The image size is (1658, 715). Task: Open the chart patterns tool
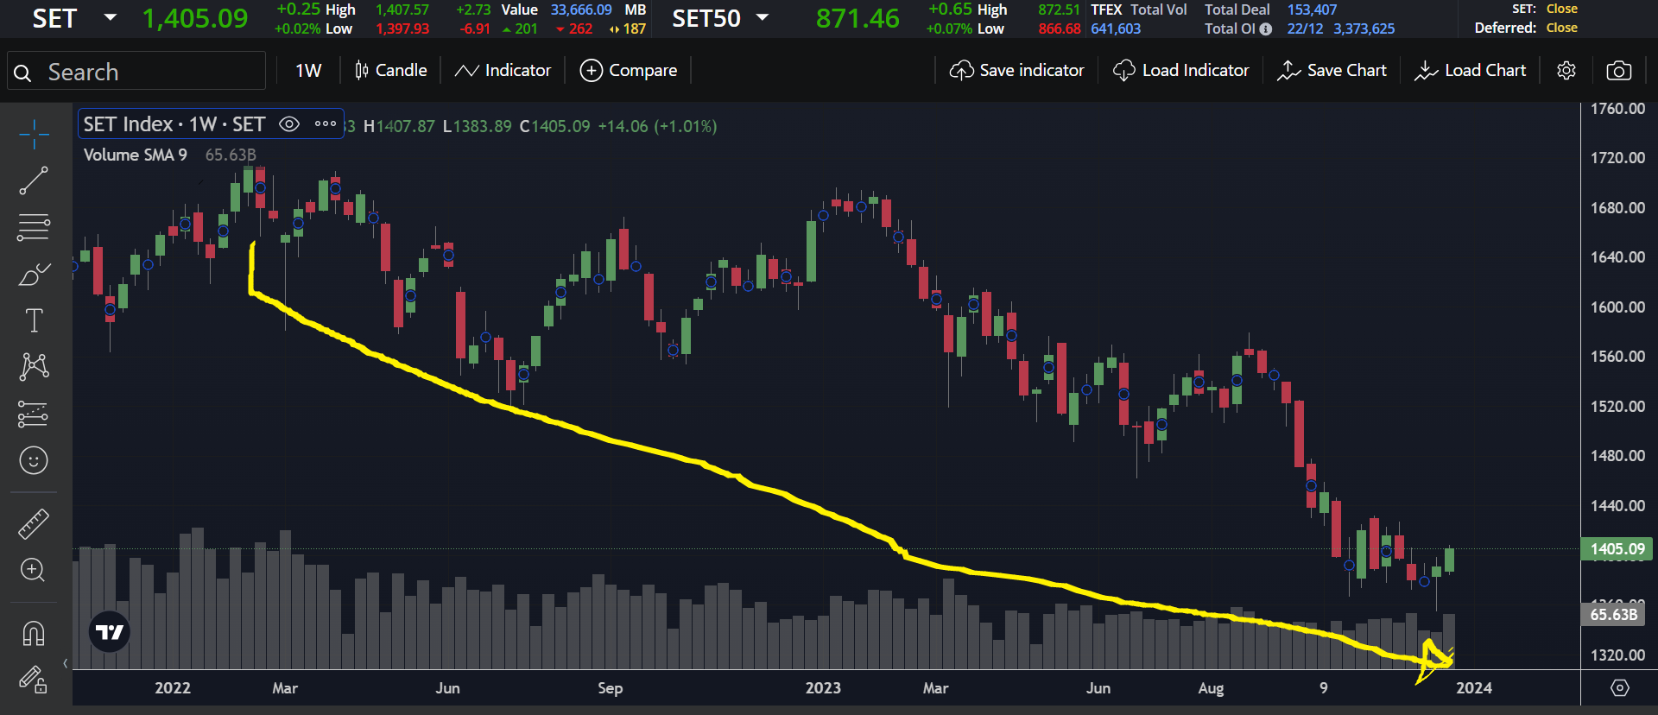[x=34, y=367]
